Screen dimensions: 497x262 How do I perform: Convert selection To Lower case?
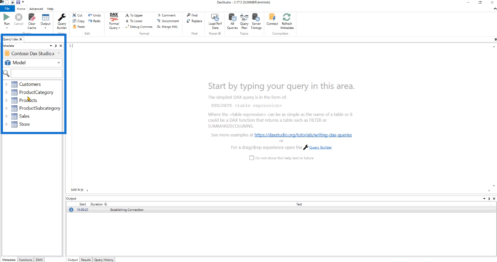(134, 21)
